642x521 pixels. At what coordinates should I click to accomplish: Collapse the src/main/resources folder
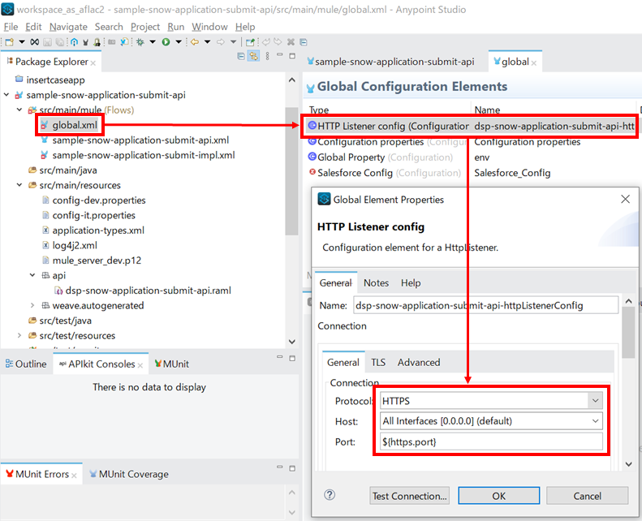coord(19,185)
